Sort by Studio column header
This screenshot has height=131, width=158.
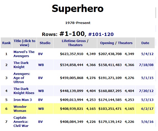(45, 43)
